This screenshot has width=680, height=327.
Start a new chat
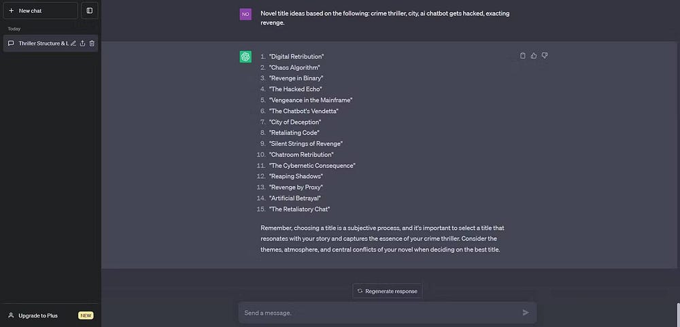click(x=39, y=11)
